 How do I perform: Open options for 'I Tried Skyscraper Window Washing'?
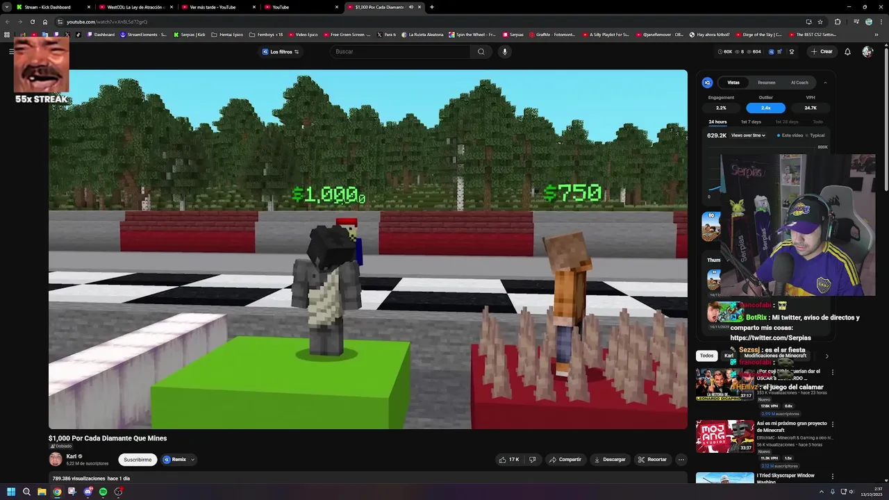(x=833, y=476)
